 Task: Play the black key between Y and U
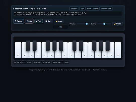pos(54,46)
